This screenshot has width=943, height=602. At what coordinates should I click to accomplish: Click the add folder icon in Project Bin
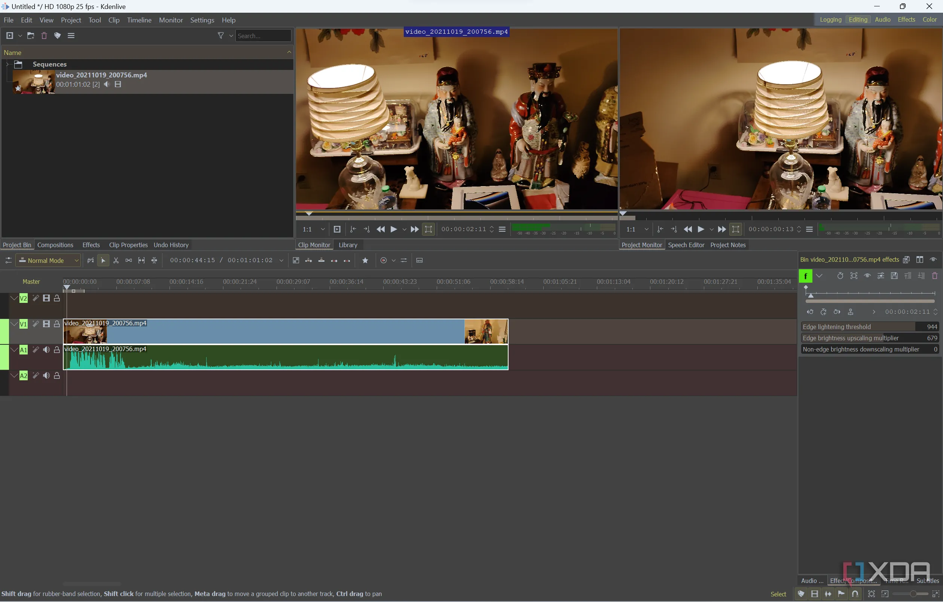(x=31, y=36)
